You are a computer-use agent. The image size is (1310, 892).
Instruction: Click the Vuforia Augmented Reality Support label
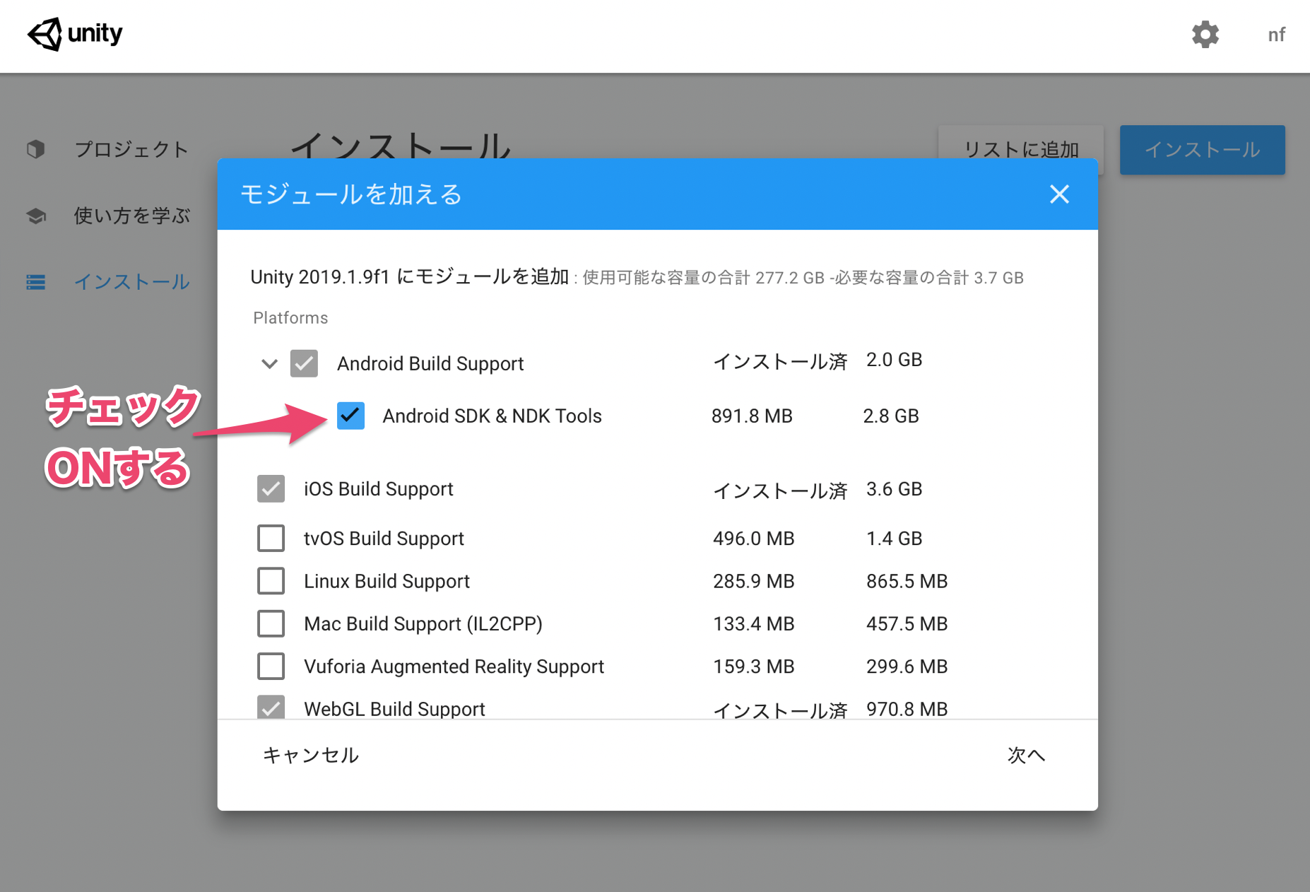pos(454,667)
